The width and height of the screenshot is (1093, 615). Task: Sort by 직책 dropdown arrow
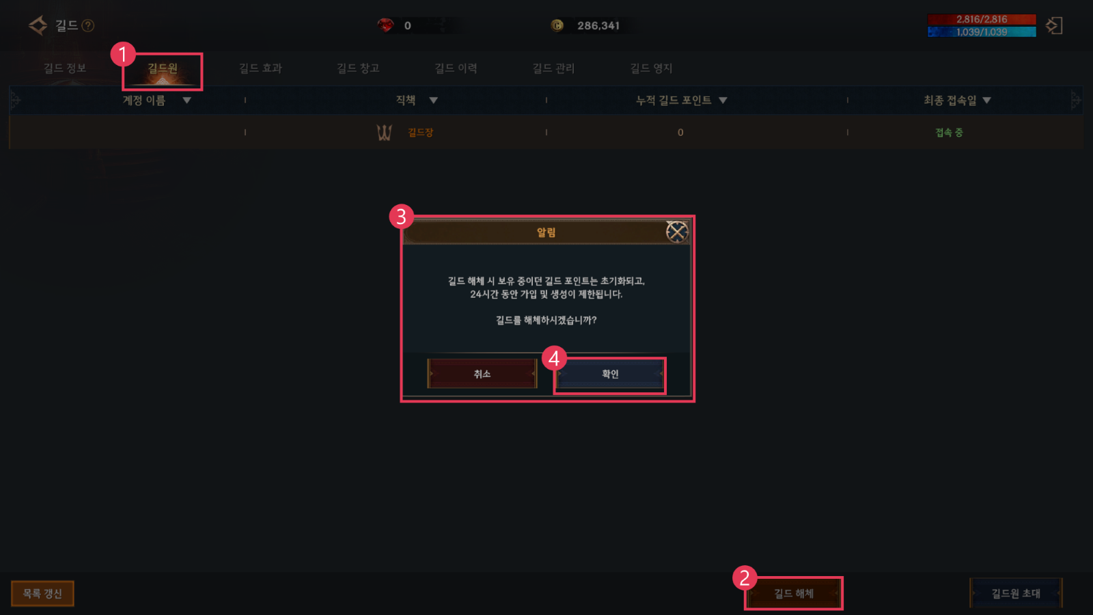pyautogui.click(x=433, y=100)
